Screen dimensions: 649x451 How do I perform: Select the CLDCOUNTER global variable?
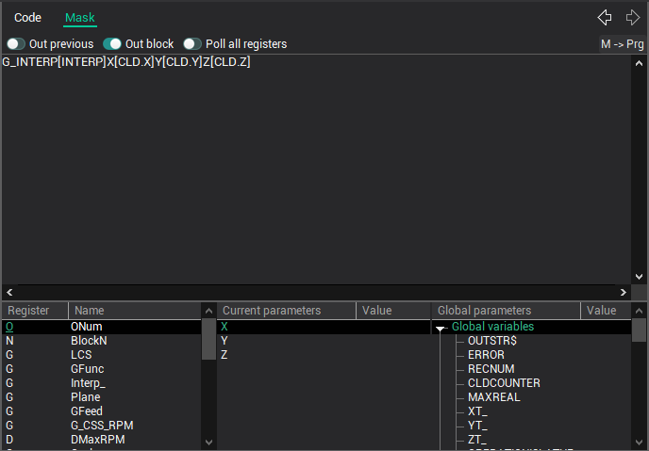coord(504,383)
